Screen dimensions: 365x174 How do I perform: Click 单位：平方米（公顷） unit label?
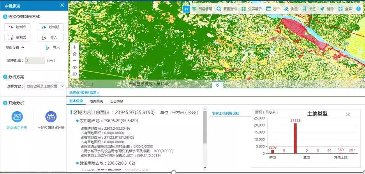pyautogui.click(x=180, y=112)
